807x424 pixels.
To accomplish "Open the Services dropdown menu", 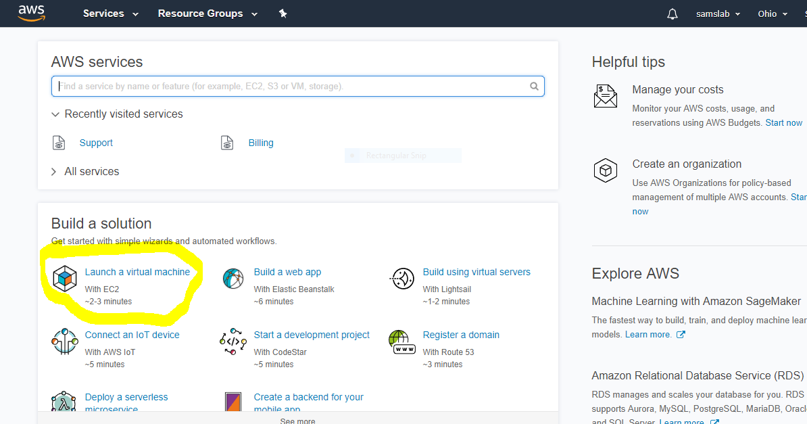I will [111, 14].
